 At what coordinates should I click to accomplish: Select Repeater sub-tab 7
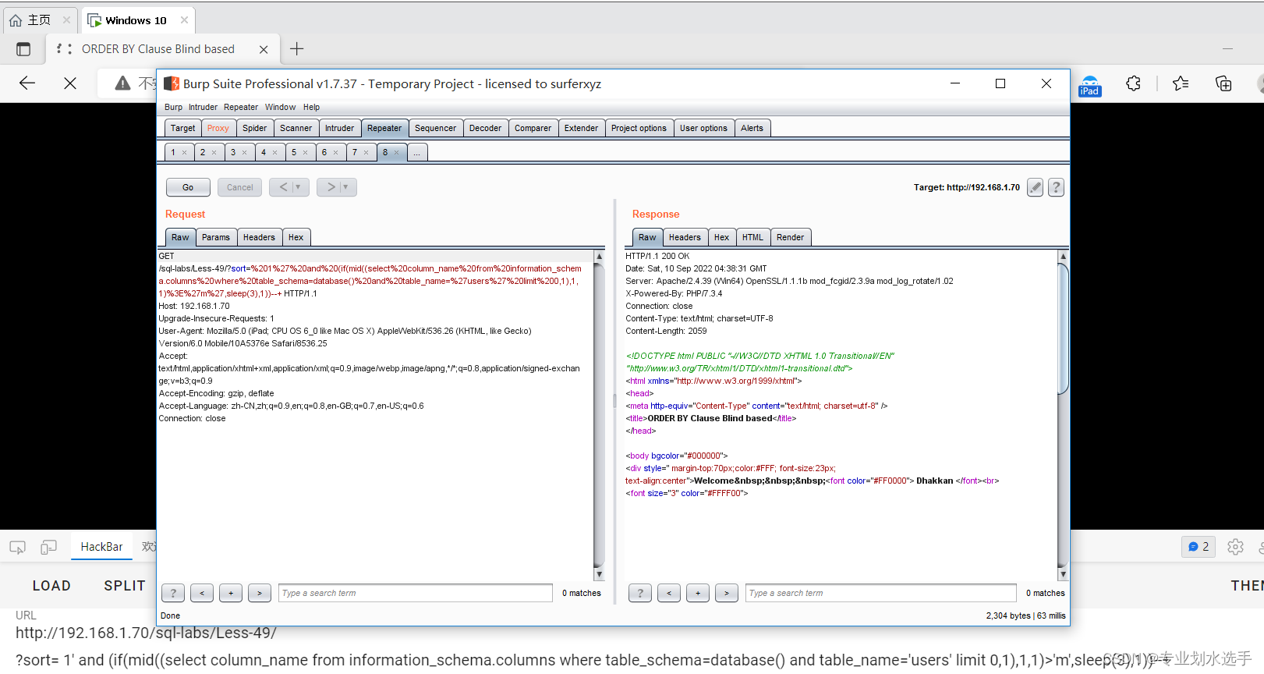point(355,152)
